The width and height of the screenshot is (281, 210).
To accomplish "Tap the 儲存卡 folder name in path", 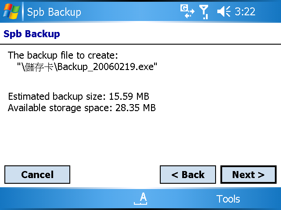I will tap(39, 67).
